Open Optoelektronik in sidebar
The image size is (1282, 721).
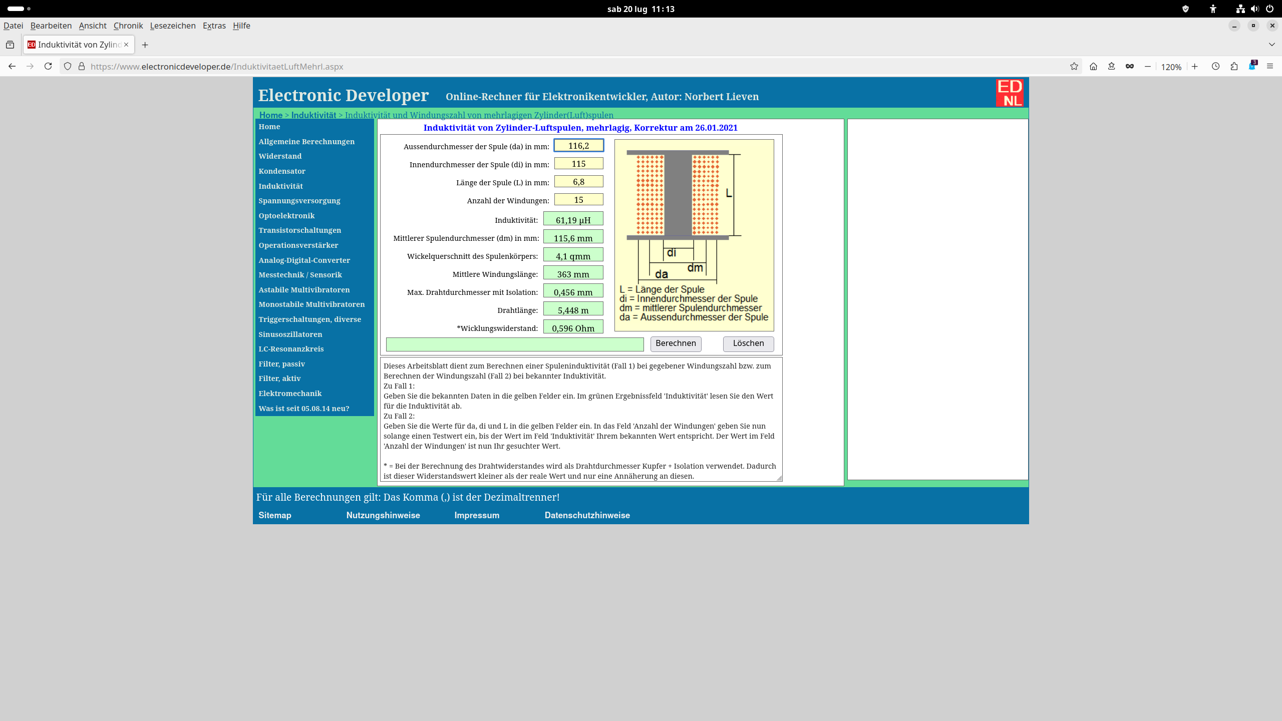coord(286,216)
